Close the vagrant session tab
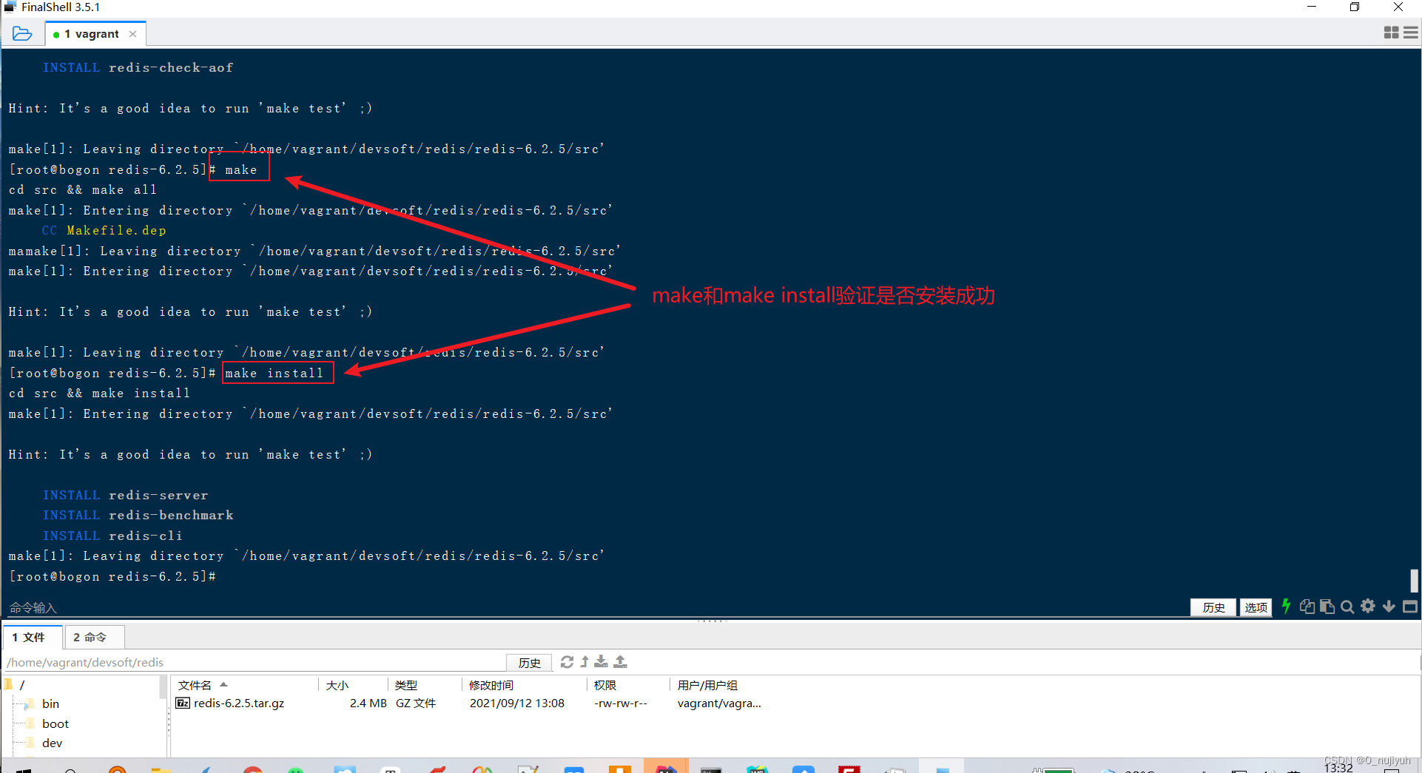1422x773 pixels. [133, 34]
